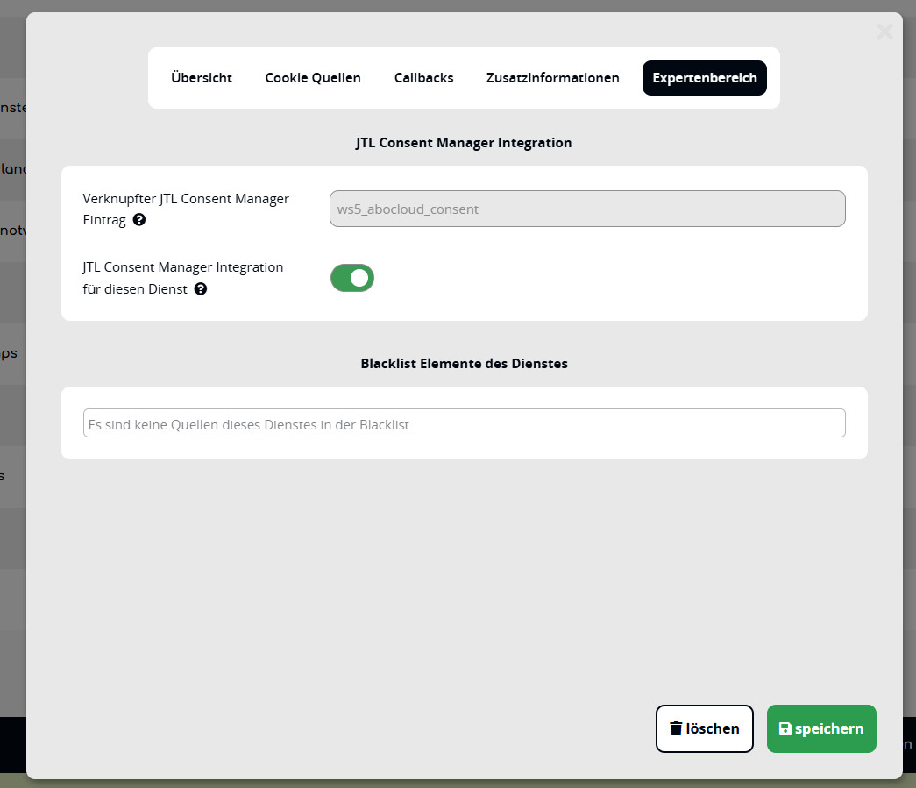Select the Expertenbereich tab
The image size is (916, 788).
[x=705, y=78]
